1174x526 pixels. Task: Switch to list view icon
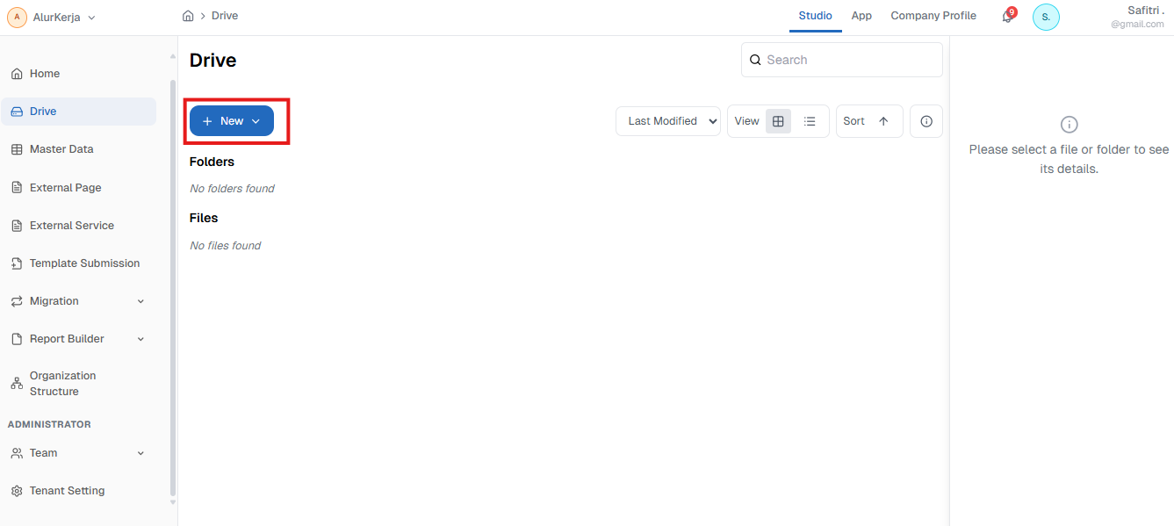pos(810,121)
